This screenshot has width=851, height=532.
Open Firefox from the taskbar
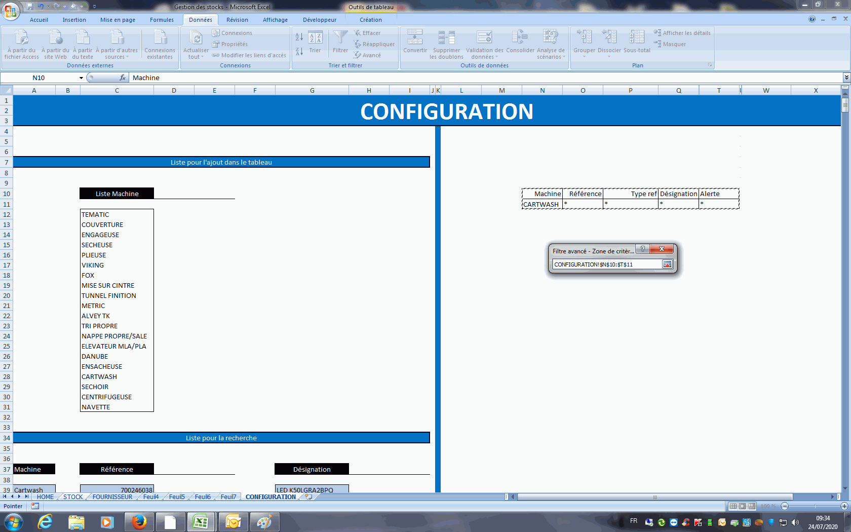[x=139, y=522]
